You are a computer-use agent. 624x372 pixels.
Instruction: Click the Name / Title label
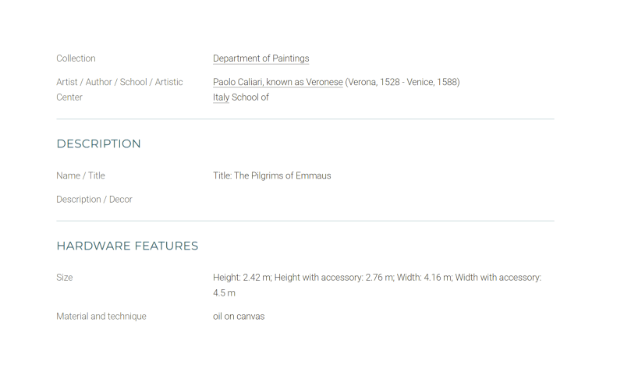point(81,175)
